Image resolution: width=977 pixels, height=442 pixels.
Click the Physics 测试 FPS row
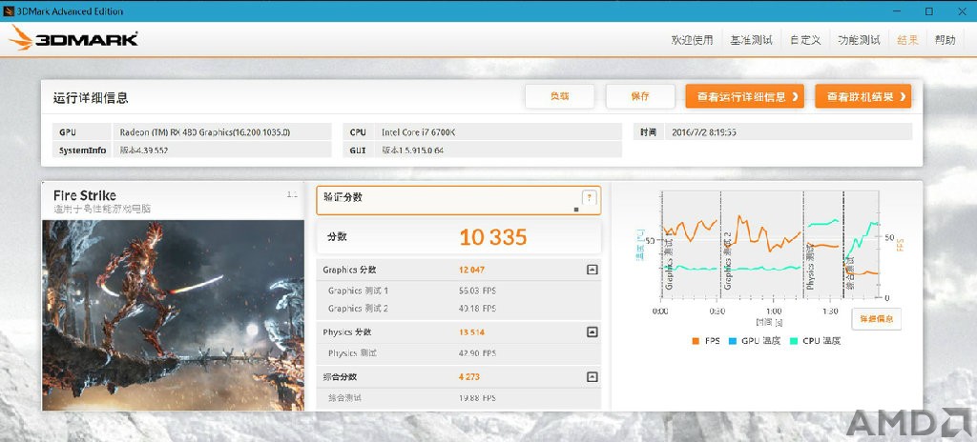[x=459, y=353]
